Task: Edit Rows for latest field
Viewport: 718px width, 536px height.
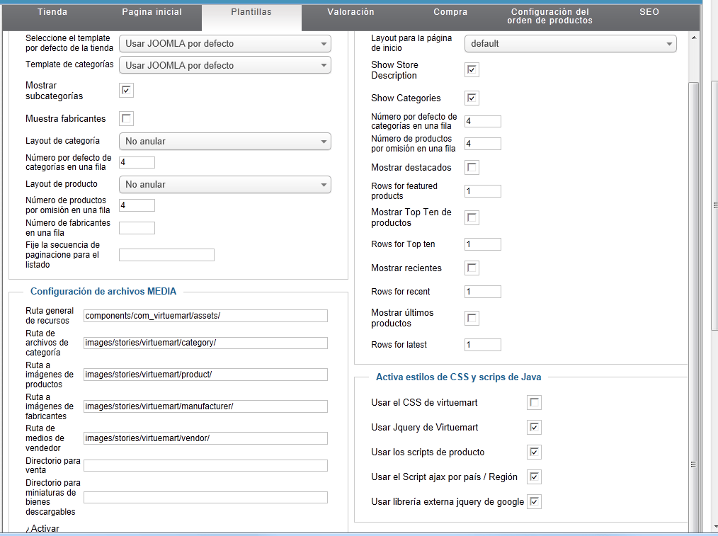Action: click(x=483, y=345)
